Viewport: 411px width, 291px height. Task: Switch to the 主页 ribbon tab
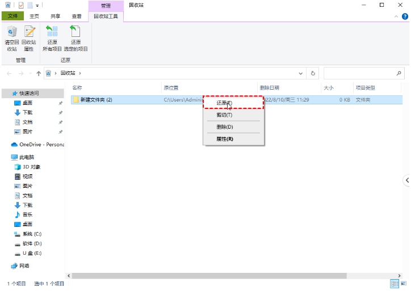click(34, 16)
